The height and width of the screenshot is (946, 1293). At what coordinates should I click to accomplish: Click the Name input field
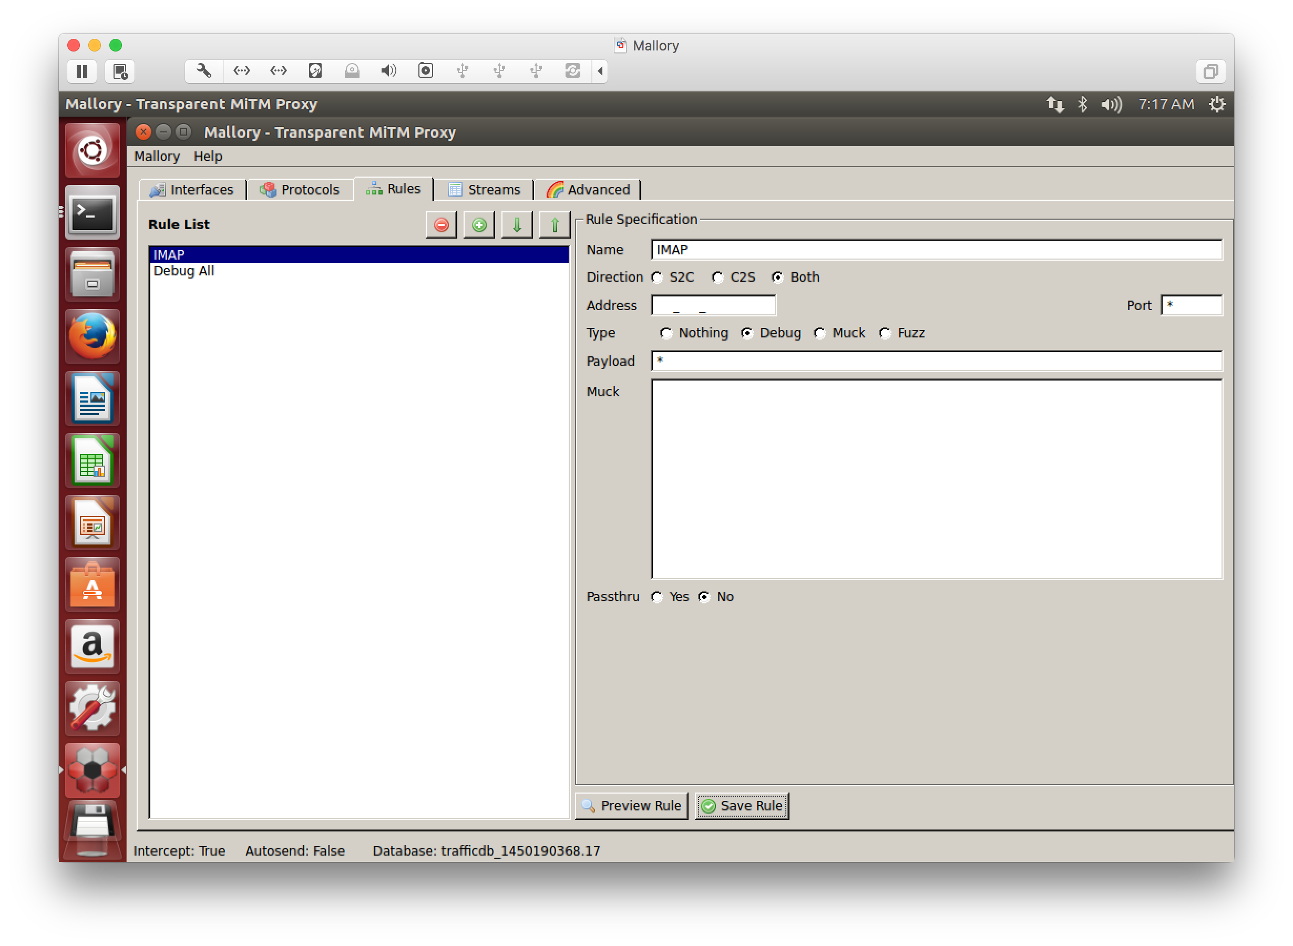click(936, 250)
